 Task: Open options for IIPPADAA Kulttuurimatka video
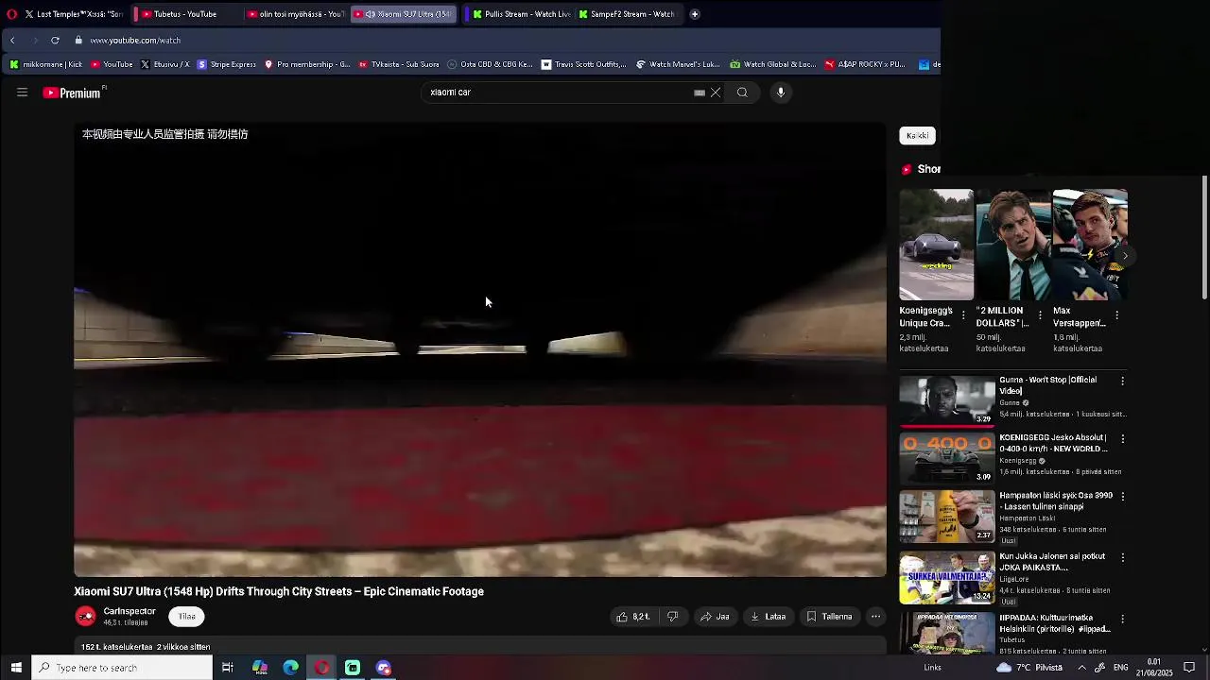1122,619
